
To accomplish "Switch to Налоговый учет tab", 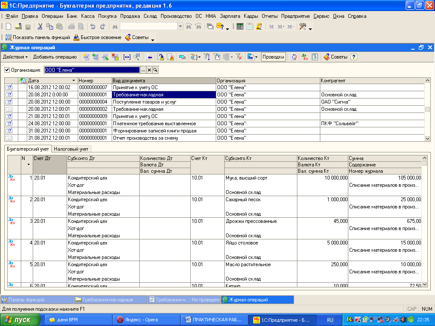I will tap(71, 149).
